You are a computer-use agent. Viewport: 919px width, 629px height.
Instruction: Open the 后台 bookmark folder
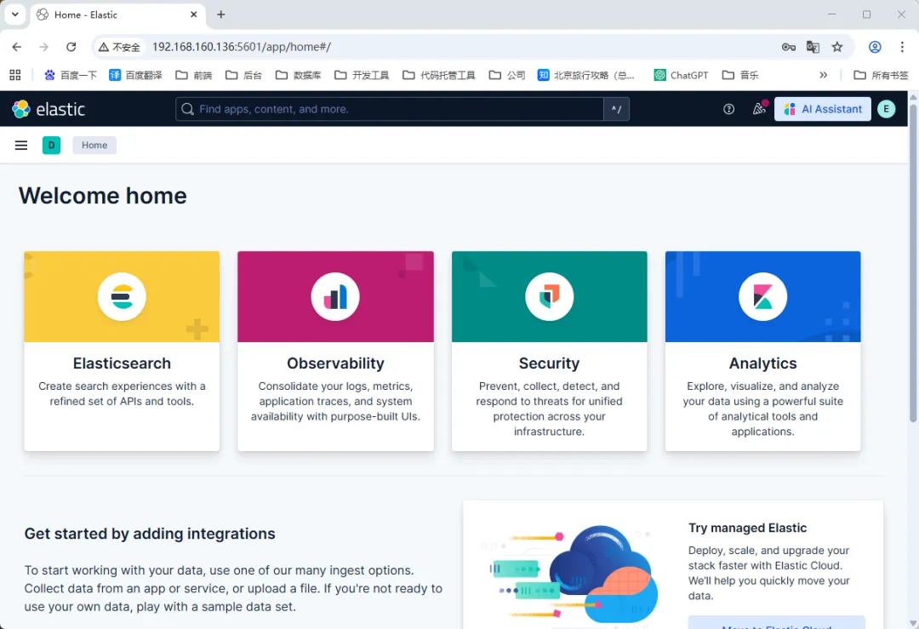pyautogui.click(x=244, y=75)
